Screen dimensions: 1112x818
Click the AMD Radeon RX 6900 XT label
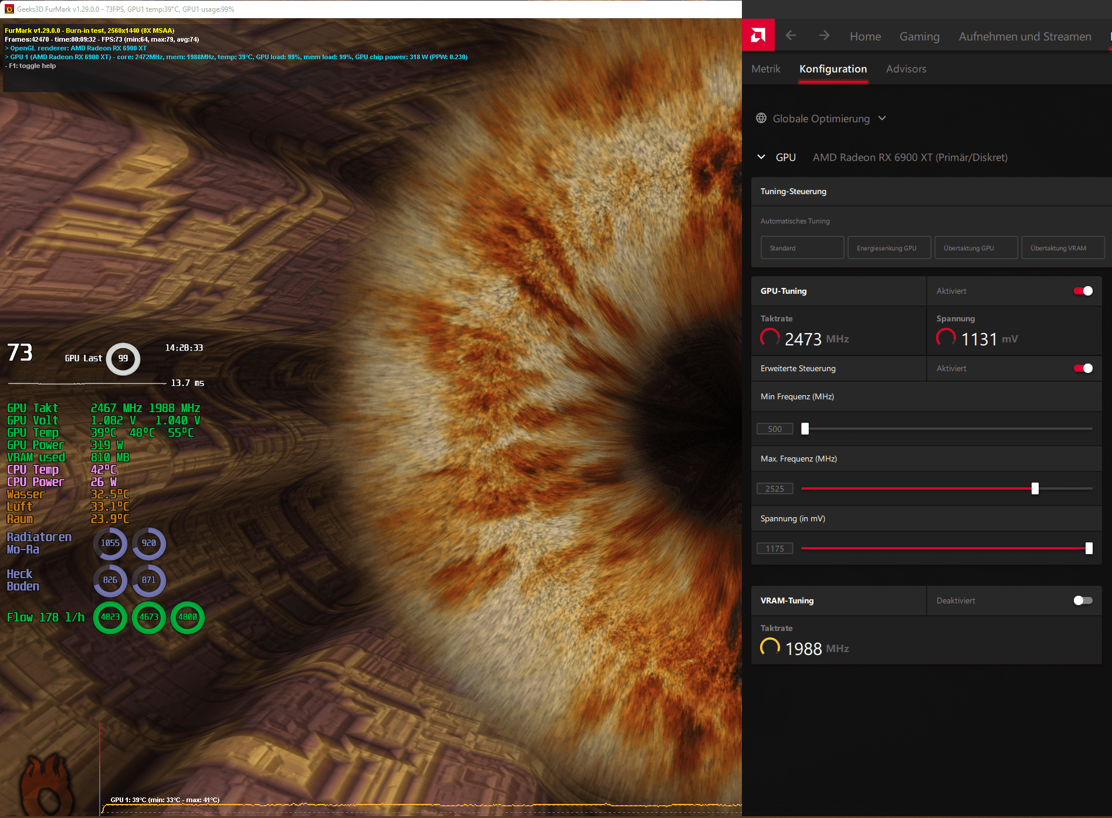coord(910,157)
